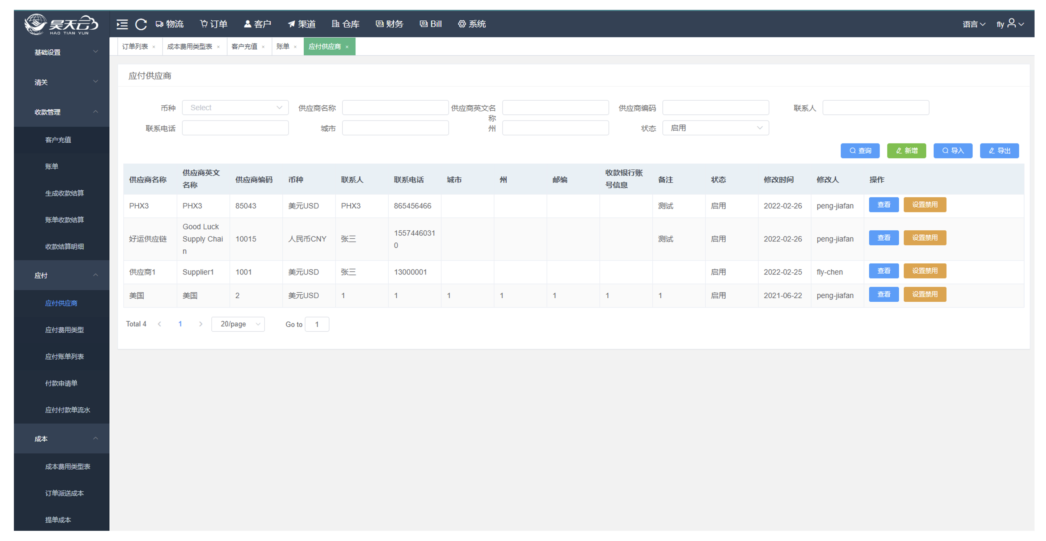Switch to the 订单列表 tab
1046x541 pixels.
coord(135,47)
